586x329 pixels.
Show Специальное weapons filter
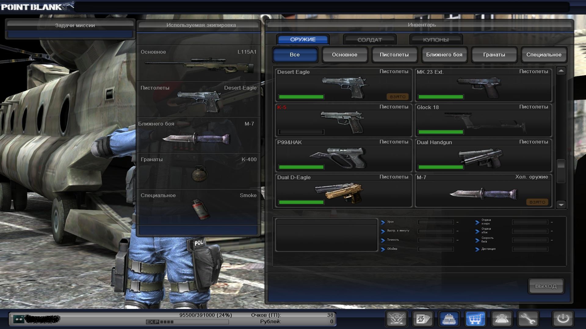coord(544,55)
